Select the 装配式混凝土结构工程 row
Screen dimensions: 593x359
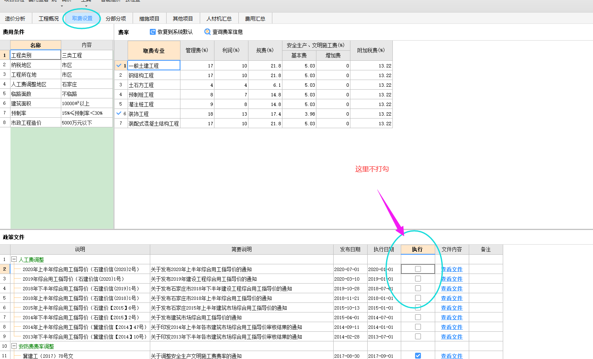[253, 124]
